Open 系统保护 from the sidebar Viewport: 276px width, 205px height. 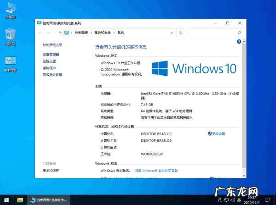(49, 68)
